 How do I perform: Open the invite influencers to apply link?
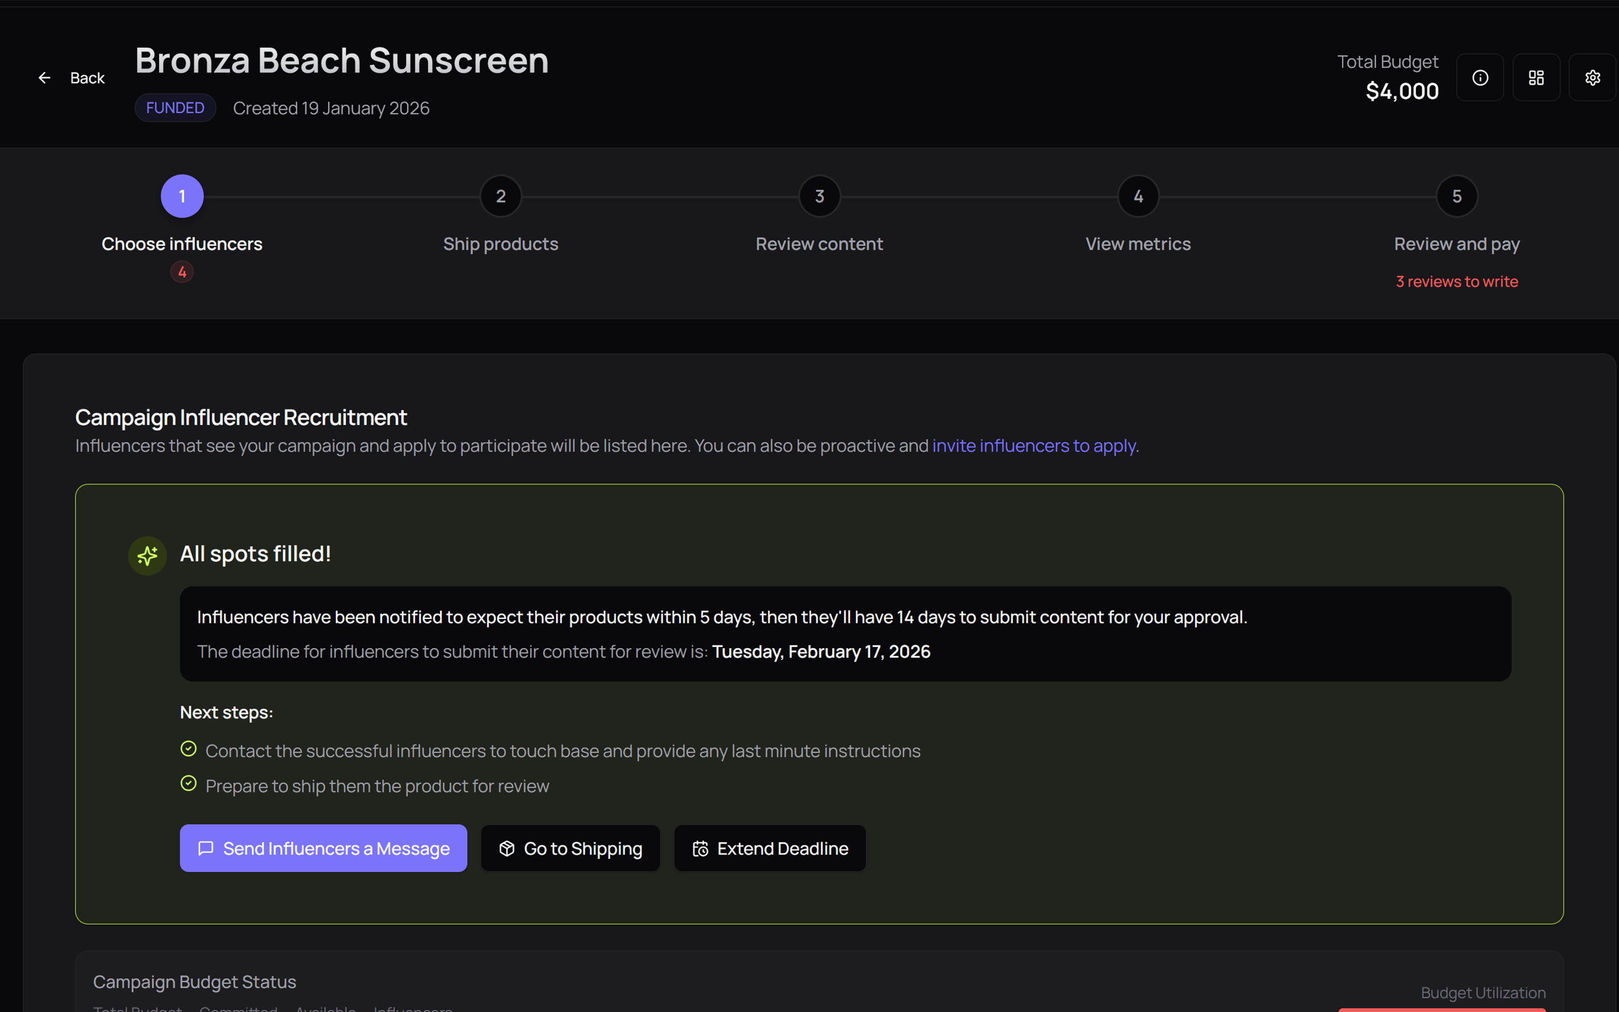(x=1034, y=445)
